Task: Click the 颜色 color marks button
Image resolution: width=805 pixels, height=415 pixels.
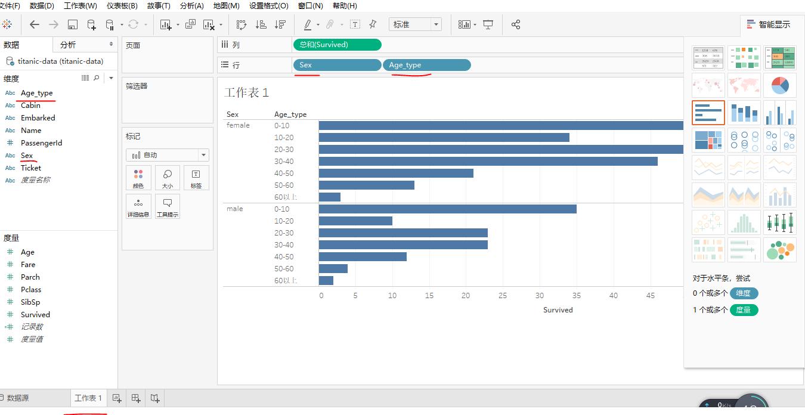Action: click(x=138, y=178)
